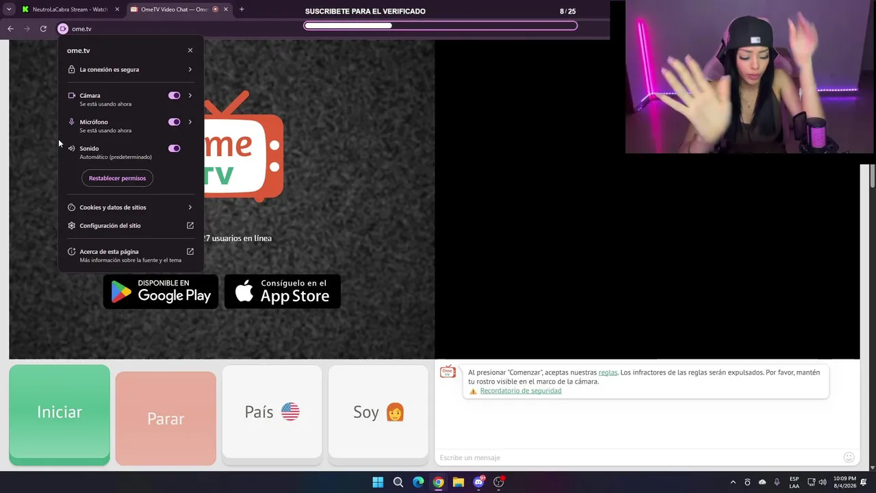The height and width of the screenshot is (493, 876).
Task: Open the País country selector
Action: [272, 412]
